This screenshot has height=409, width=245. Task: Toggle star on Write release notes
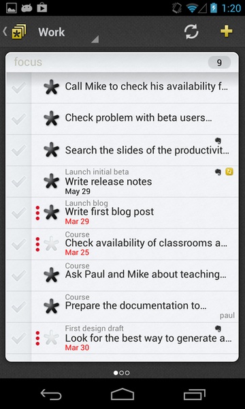[x=51, y=181]
